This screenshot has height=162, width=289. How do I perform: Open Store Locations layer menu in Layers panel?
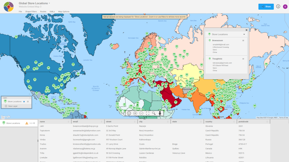pyautogui.click(x=28, y=102)
